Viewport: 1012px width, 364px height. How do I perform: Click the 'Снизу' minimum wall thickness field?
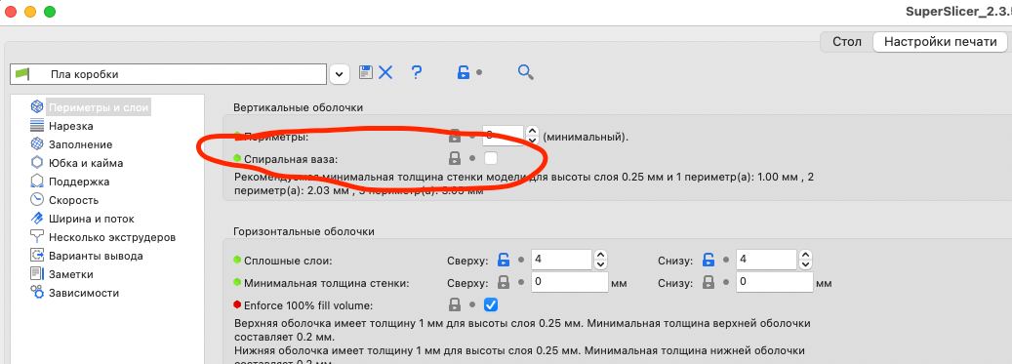[x=775, y=283]
